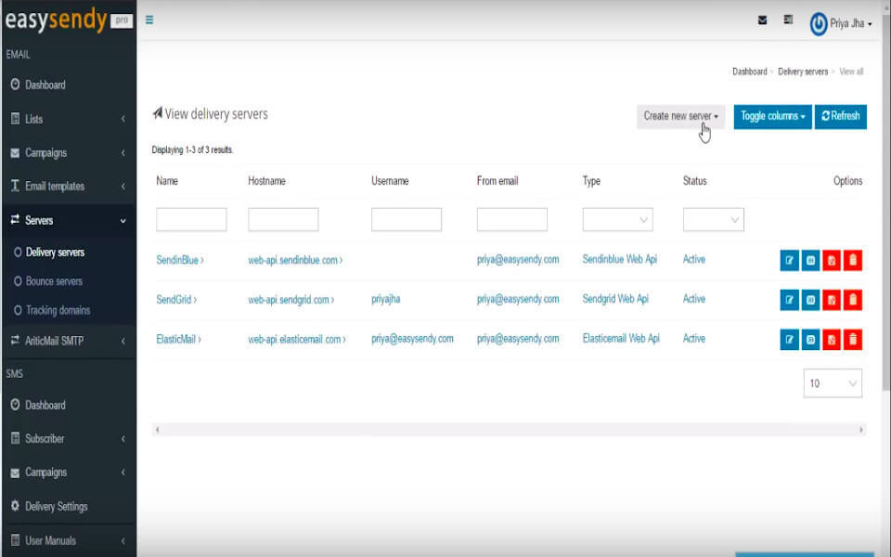Focus the From email filter input
Image resolution: width=891 pixels, height=557 pixels.
512,220
